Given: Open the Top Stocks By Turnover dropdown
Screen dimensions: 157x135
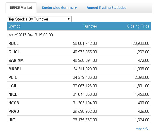Looking at the screenshot, I should click(x=39, y=19).
